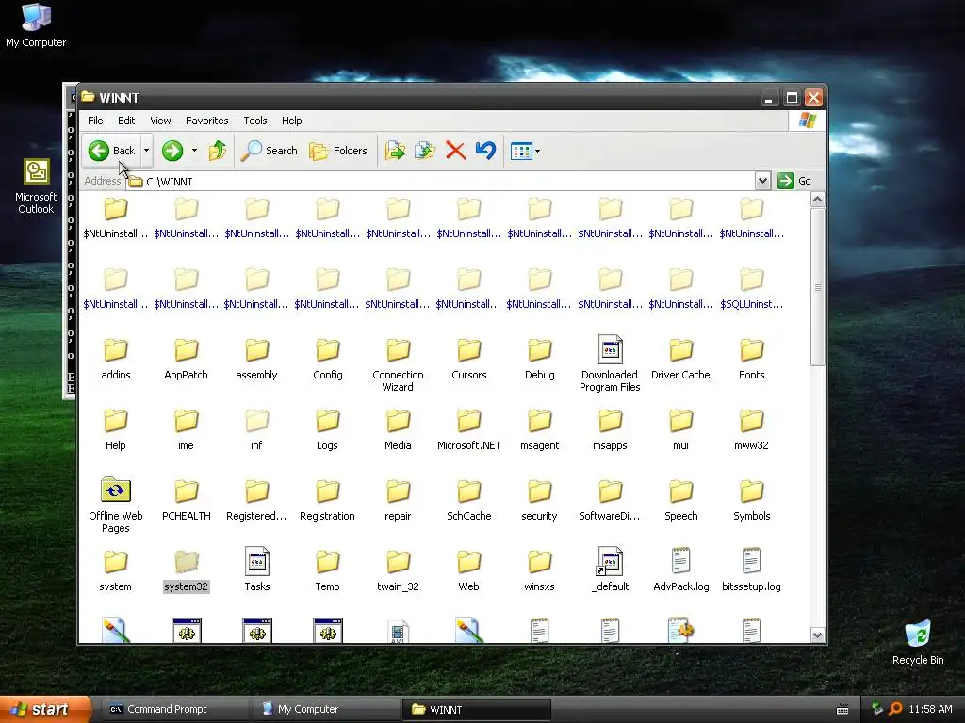965x723 pixels.
Task: Select the $SQLUninst... folder
Action: click(751, 288)
